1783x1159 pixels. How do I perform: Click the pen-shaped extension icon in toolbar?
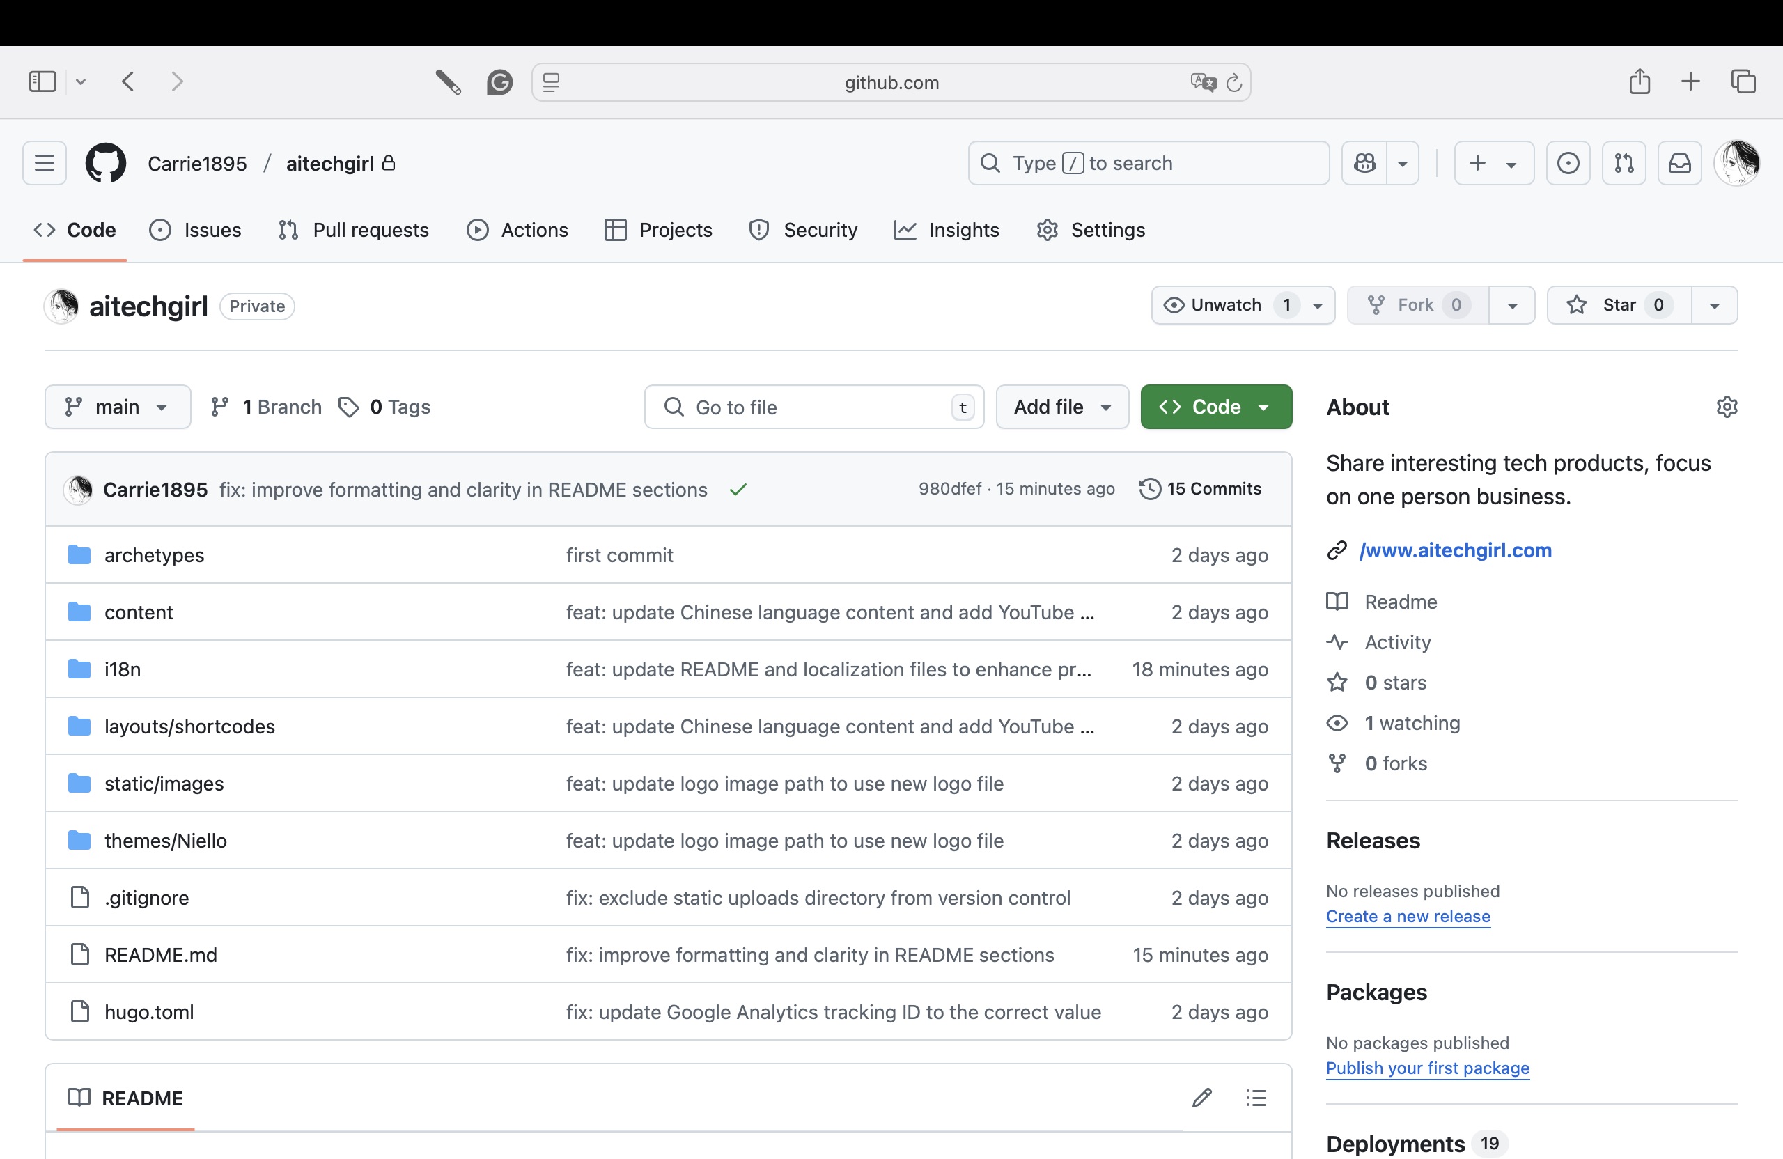point(448,81)
